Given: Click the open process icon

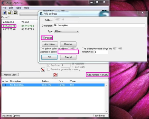Looking at the screenshot, I should (x=4, y=13).
